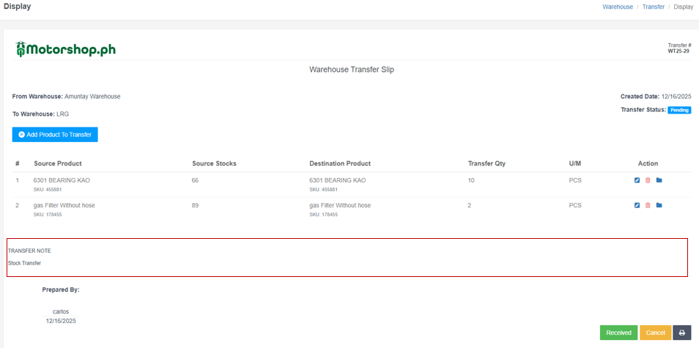Edit the gas Filter Without hose row
Image resolution: width=699 pixels, height=348 pixels.
coord(637,205)
